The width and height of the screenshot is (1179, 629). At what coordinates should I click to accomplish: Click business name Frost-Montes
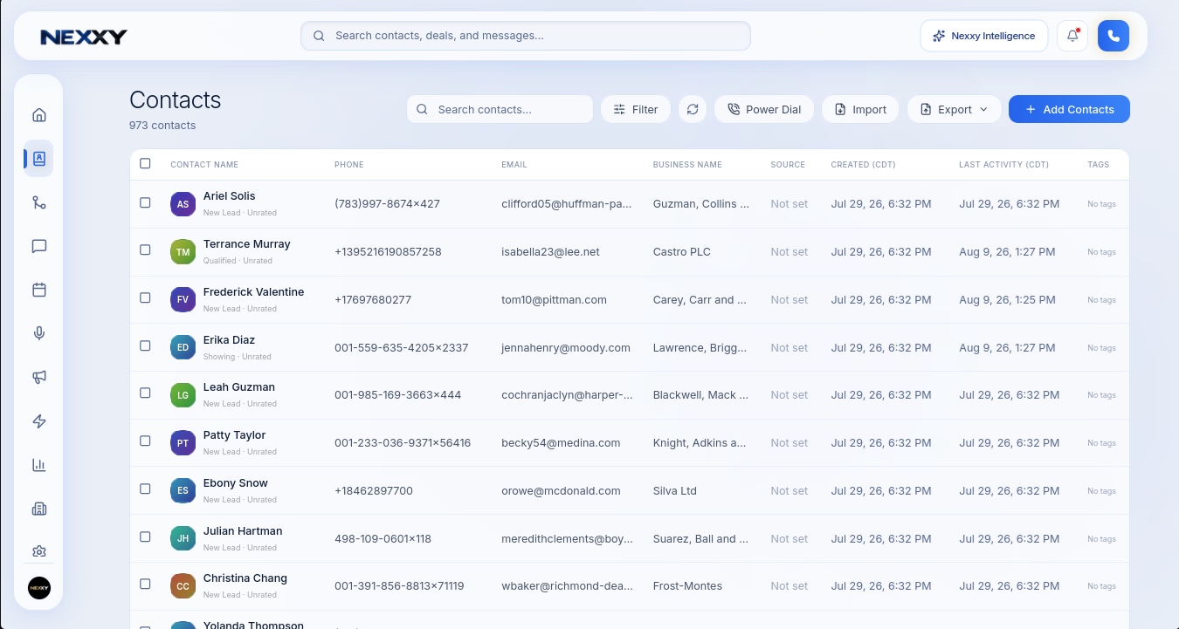coord(687,586)
